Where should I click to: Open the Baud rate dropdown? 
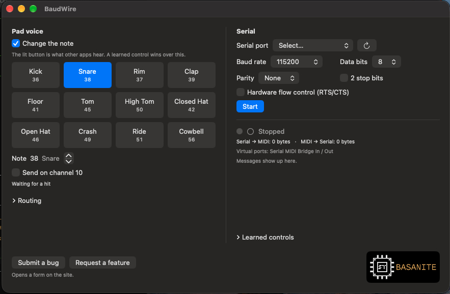click(297, 62)
